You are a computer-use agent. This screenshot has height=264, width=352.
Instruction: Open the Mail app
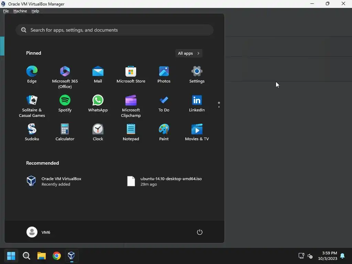coord(98,75)
